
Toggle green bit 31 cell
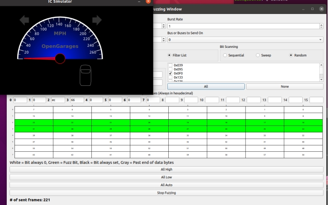pos(34,129)
